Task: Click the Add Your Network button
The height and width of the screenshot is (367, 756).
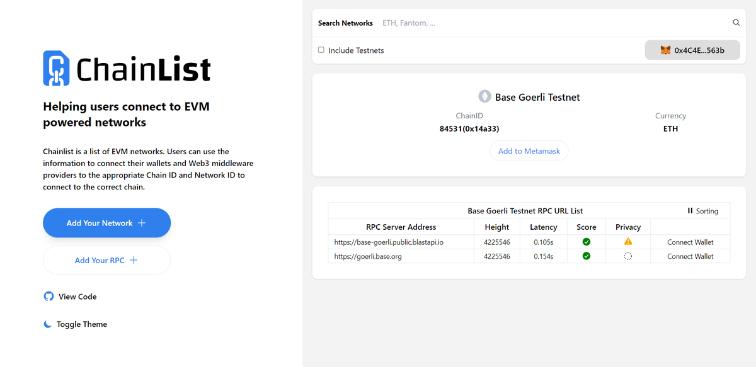Action: click(106, 223)
